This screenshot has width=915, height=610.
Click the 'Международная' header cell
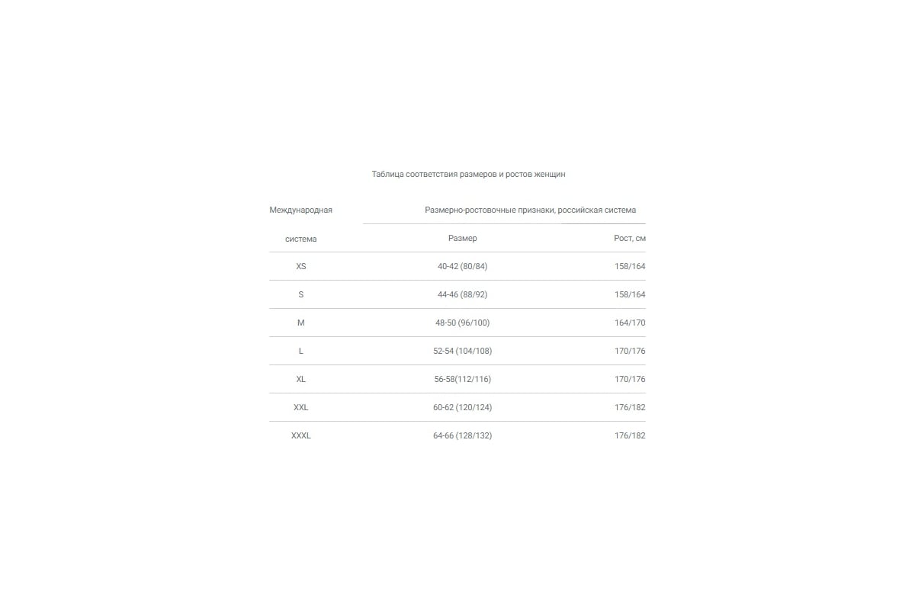point(300,210)
